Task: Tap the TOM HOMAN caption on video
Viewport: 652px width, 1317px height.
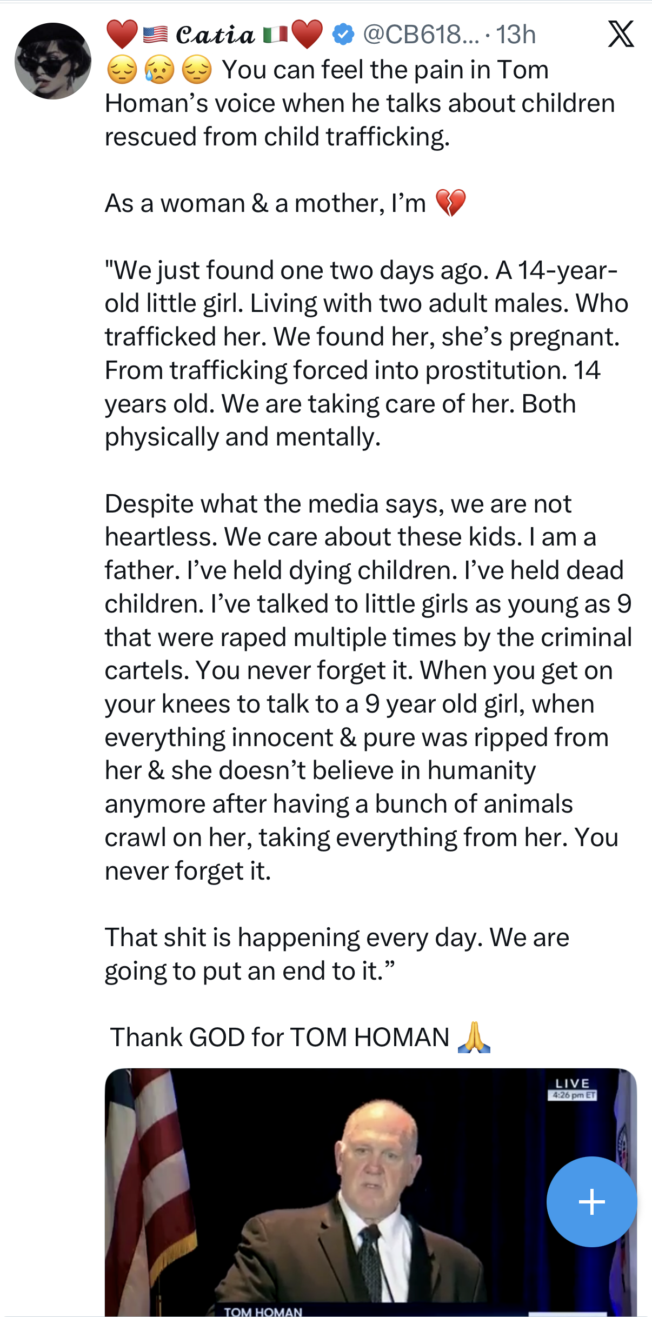Action: click(263, 1312)
